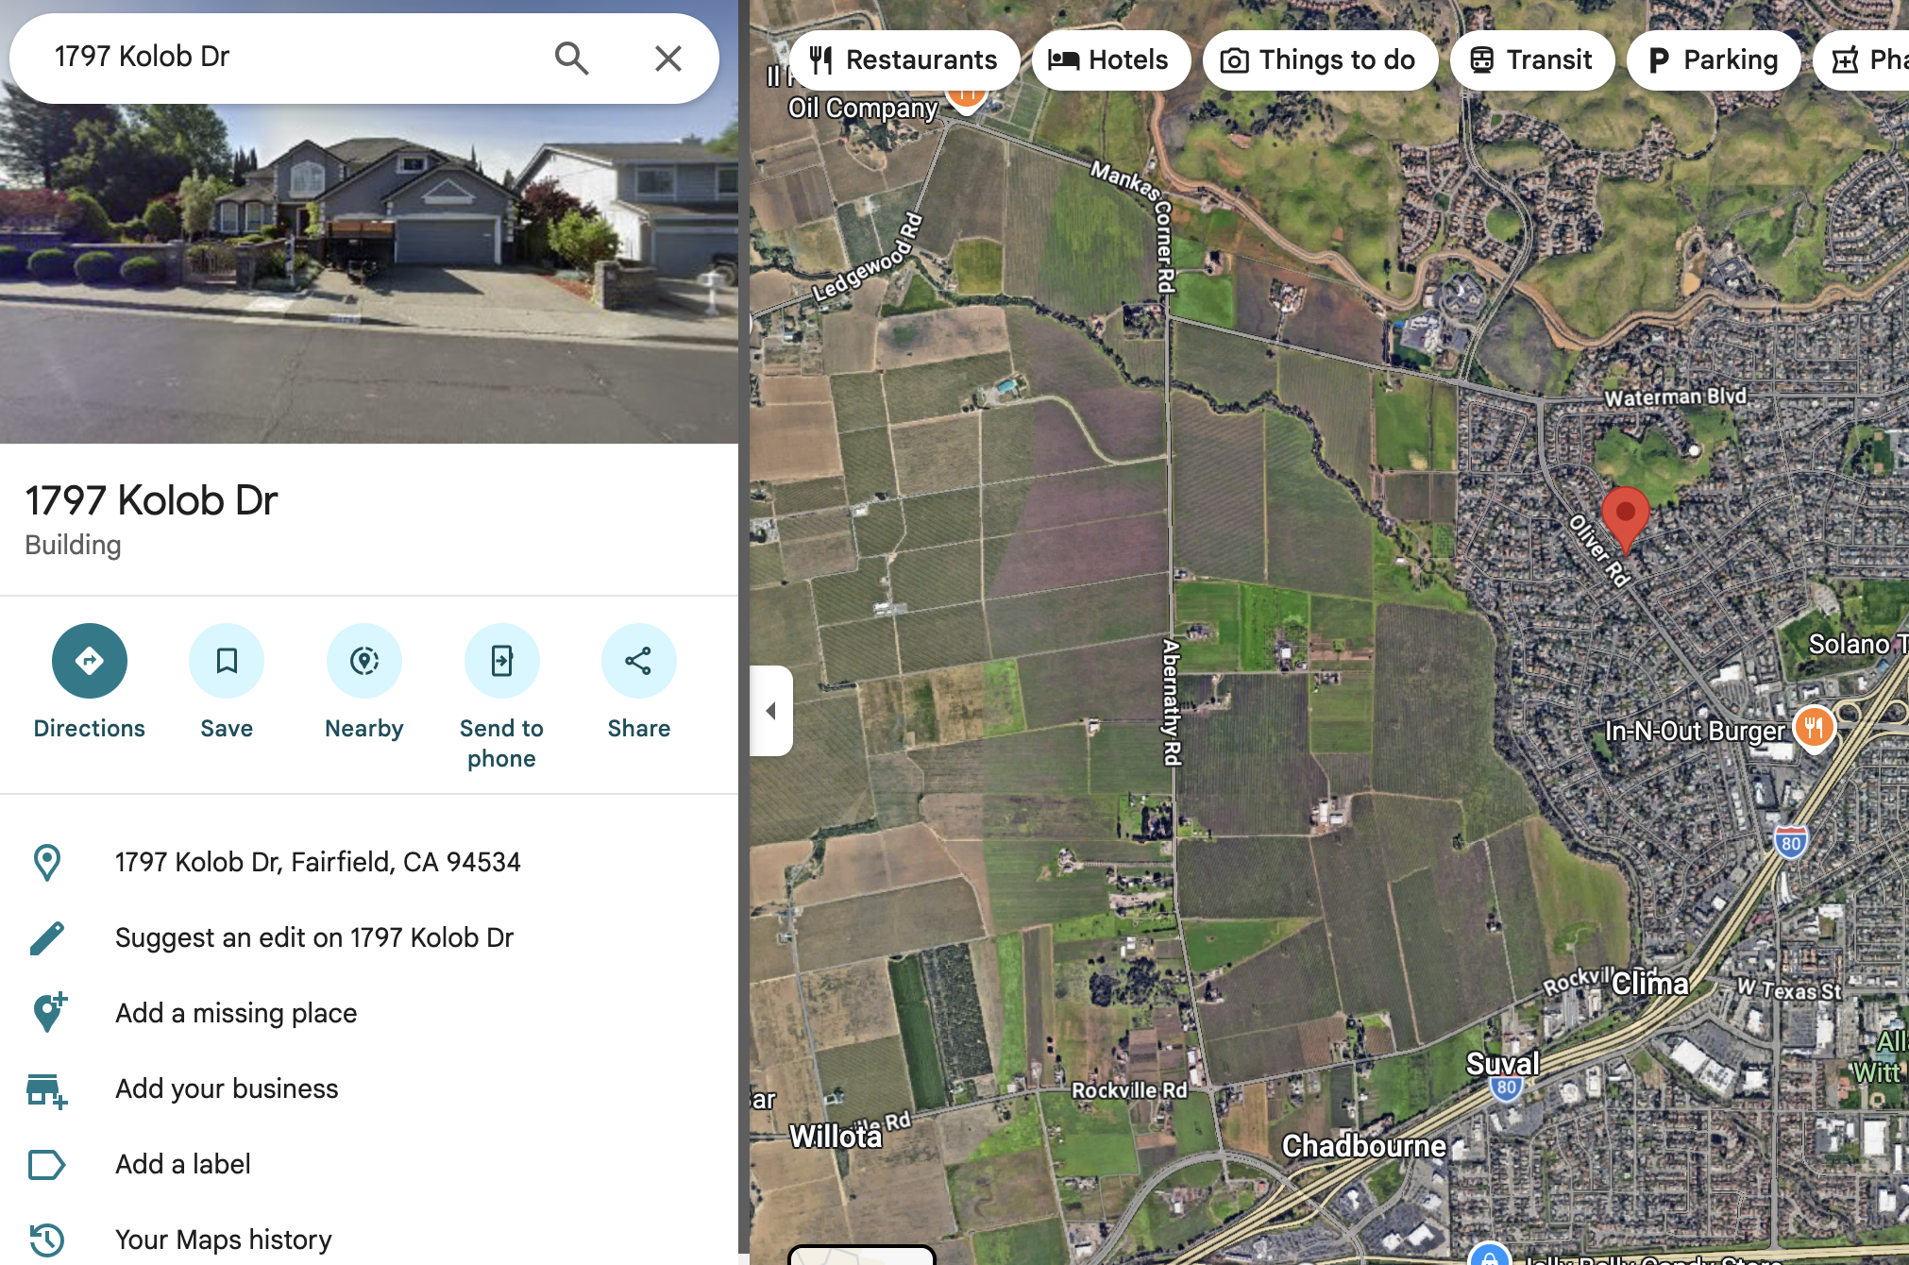This screenshot has width=1909, height=1265.
Task: Click the Send to phone icon
Action: tap(501, 661)
